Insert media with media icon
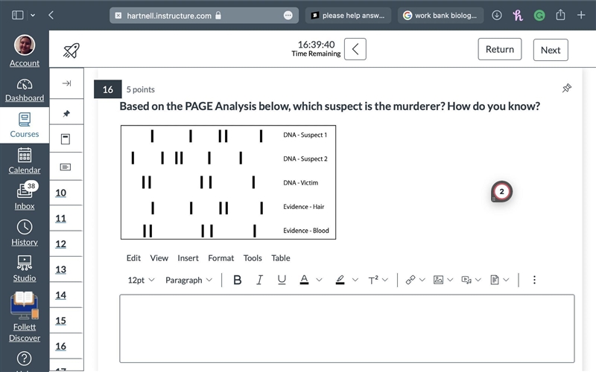Screen dimensions: 596x372 click(466, 280)
